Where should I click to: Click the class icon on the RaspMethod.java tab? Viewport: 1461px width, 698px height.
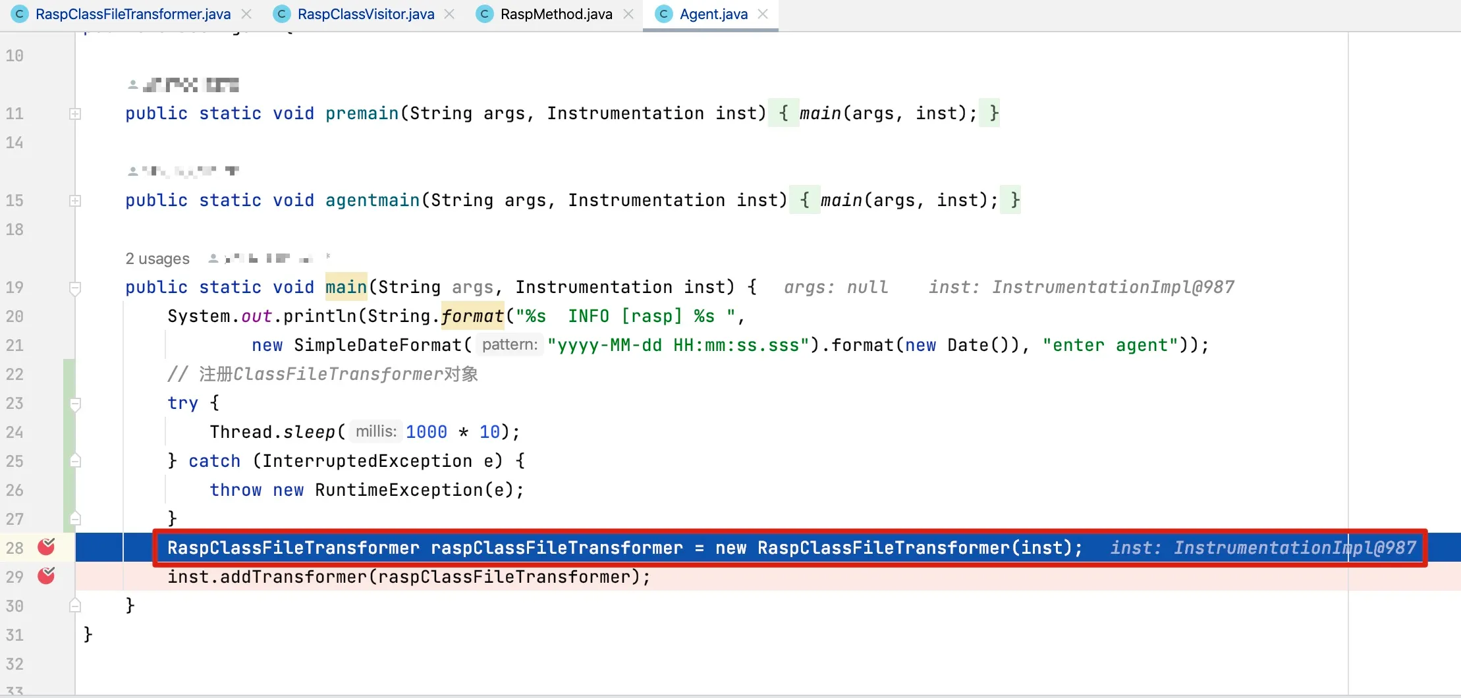point(485,14)
